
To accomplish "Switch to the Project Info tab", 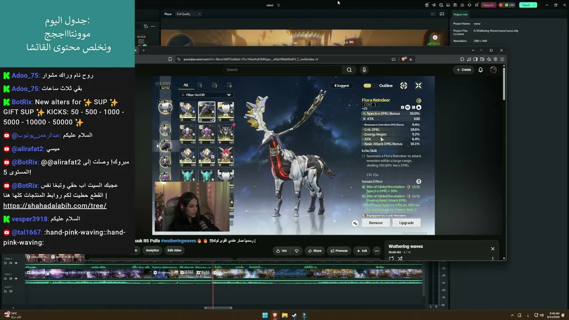I will 461,14.
